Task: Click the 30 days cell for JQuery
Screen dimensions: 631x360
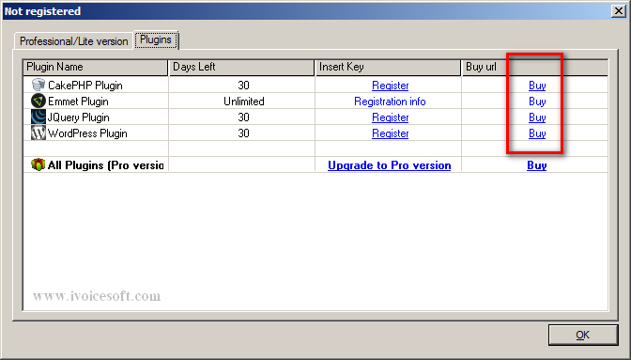Action: pyautogui.click(x=243, y=117)
